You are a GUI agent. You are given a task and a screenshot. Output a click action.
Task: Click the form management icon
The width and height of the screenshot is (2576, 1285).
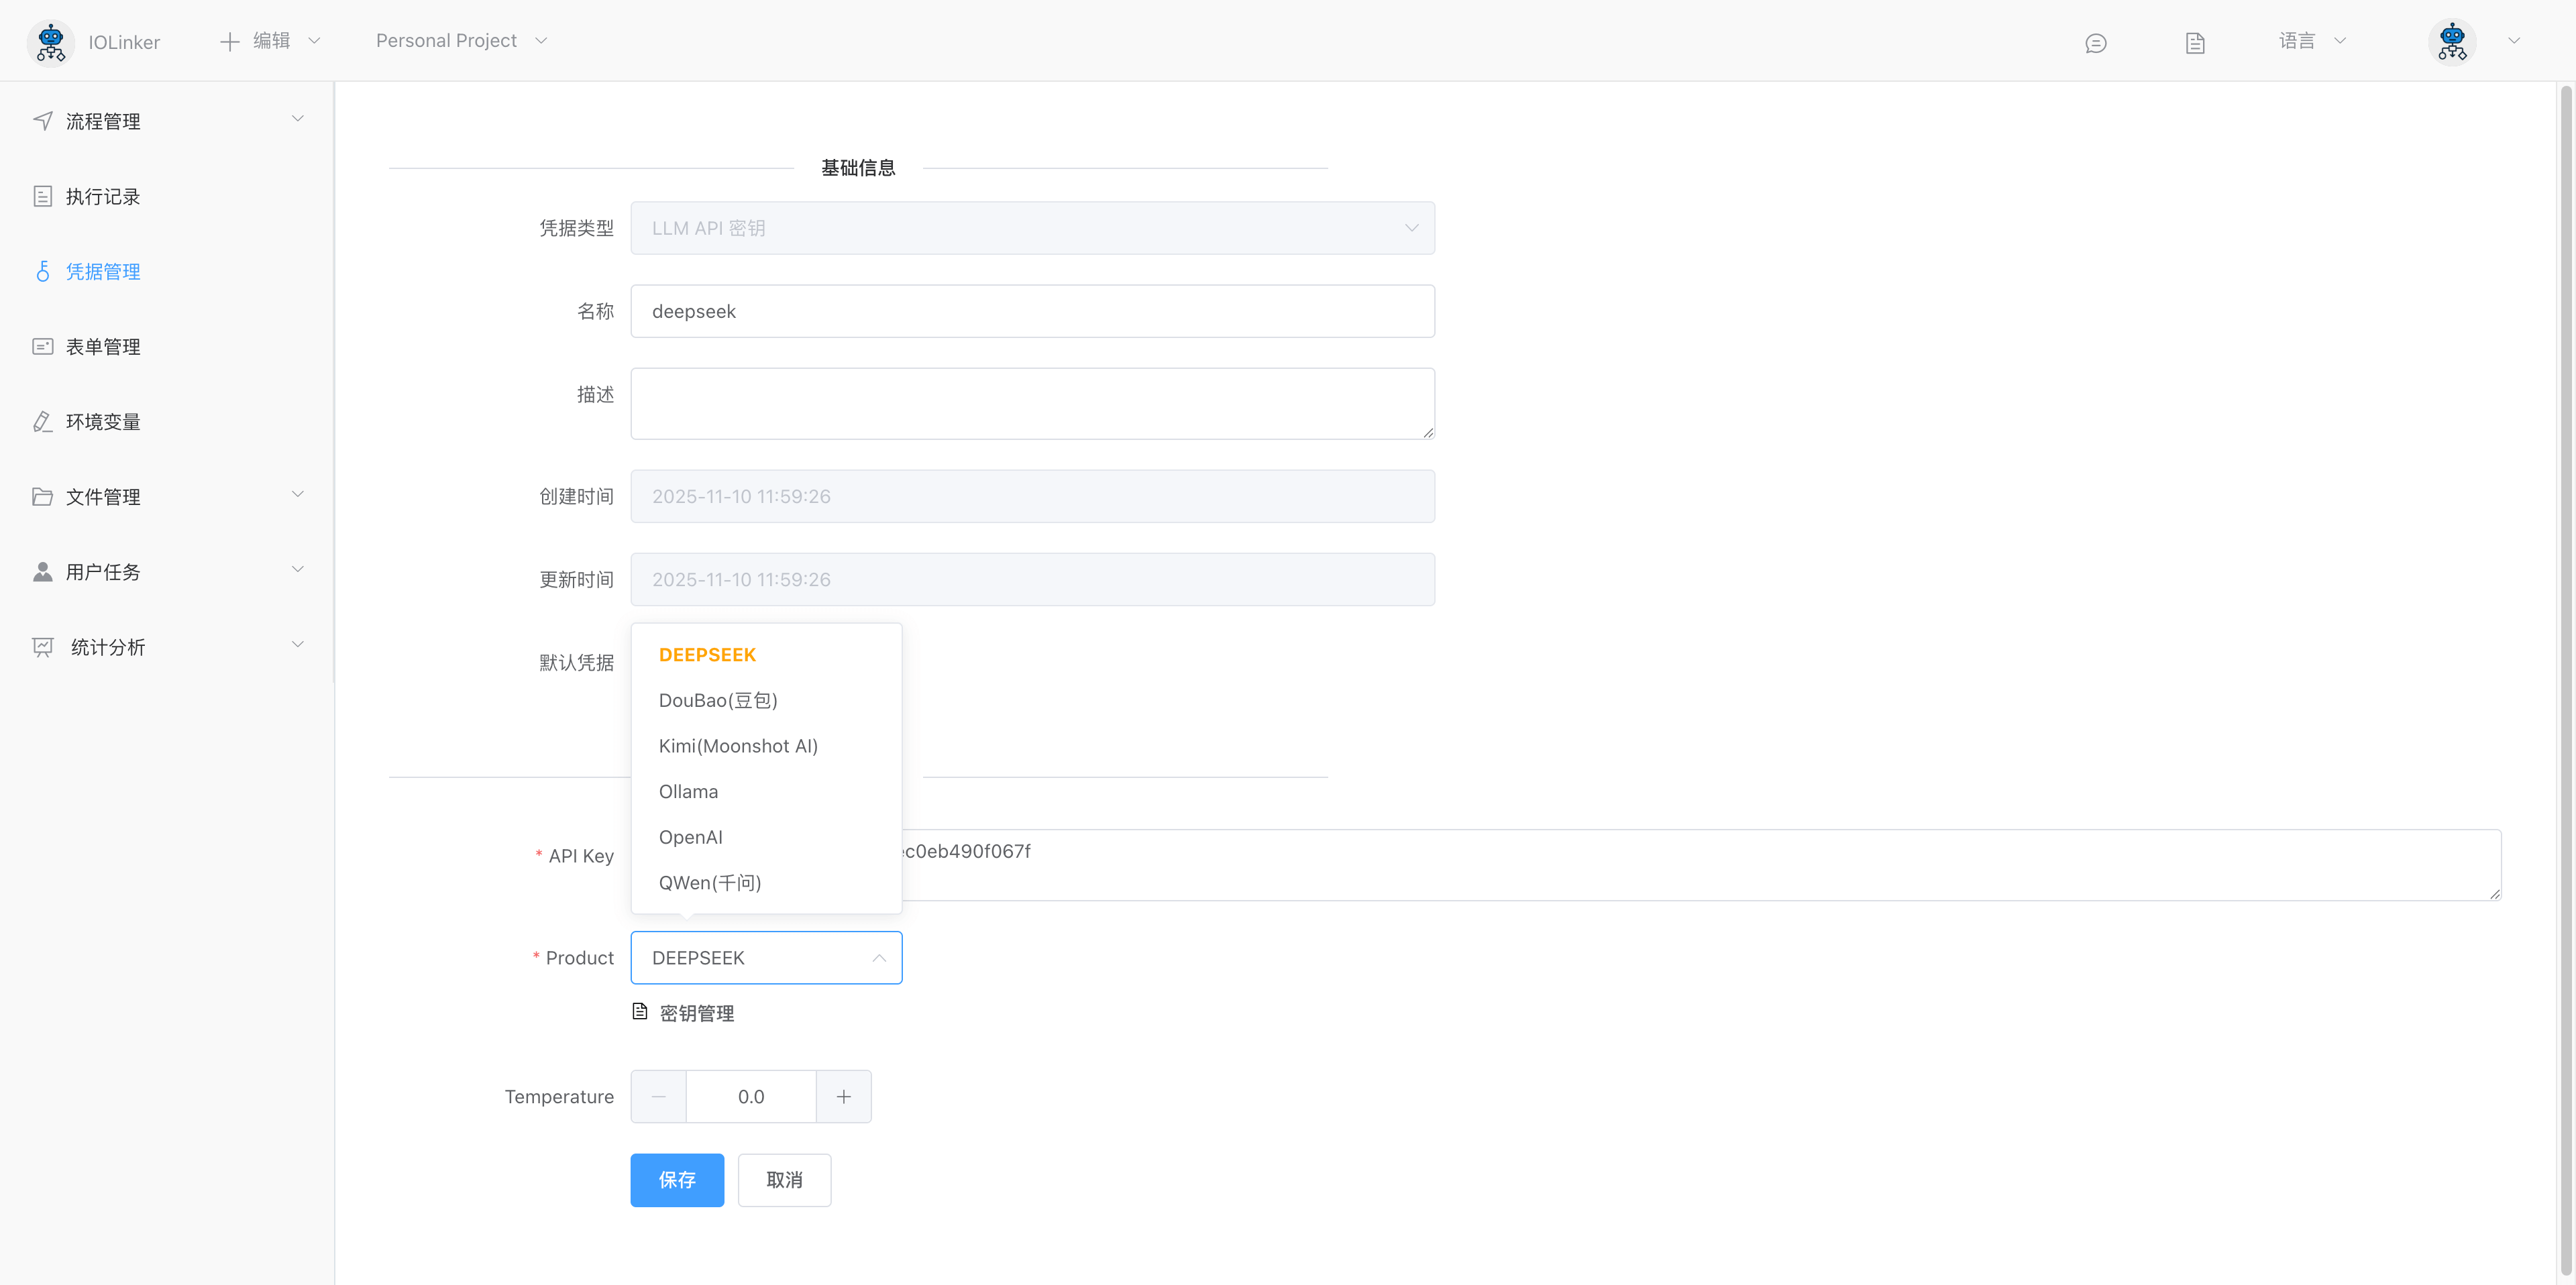(43, 347)
